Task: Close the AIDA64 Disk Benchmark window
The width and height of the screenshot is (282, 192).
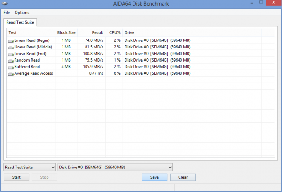Action: (274, 2)
